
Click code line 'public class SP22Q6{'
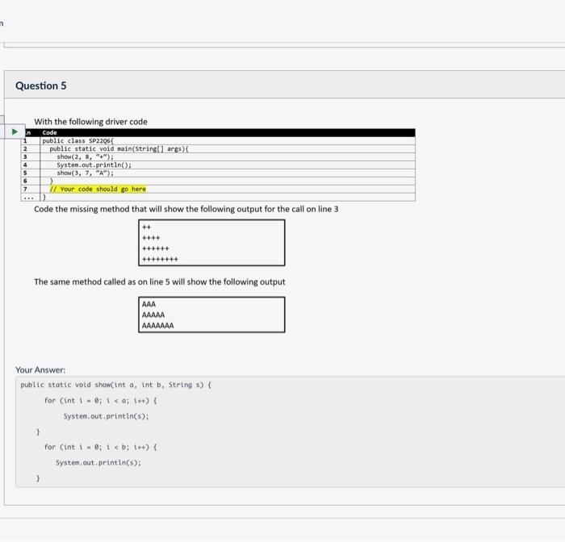[x=78, y=141]
